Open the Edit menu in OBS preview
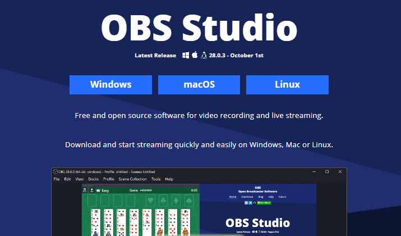Screen dimensions: 401x236 pos(67,179)
